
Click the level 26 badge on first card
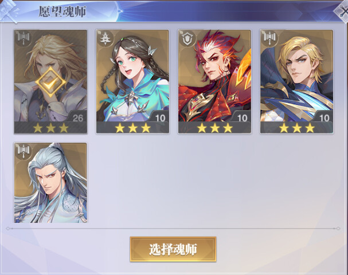[77, 118]
